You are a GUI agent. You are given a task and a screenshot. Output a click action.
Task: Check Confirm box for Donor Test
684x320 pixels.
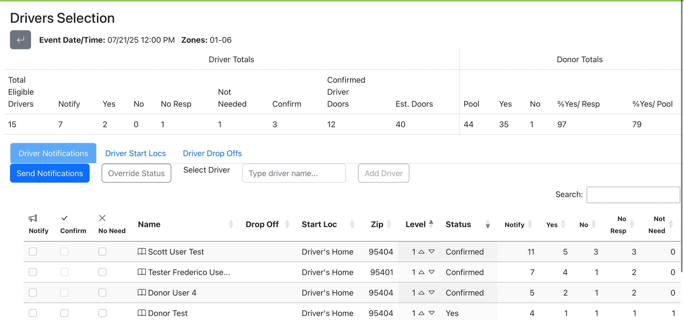tap(64, 313)
